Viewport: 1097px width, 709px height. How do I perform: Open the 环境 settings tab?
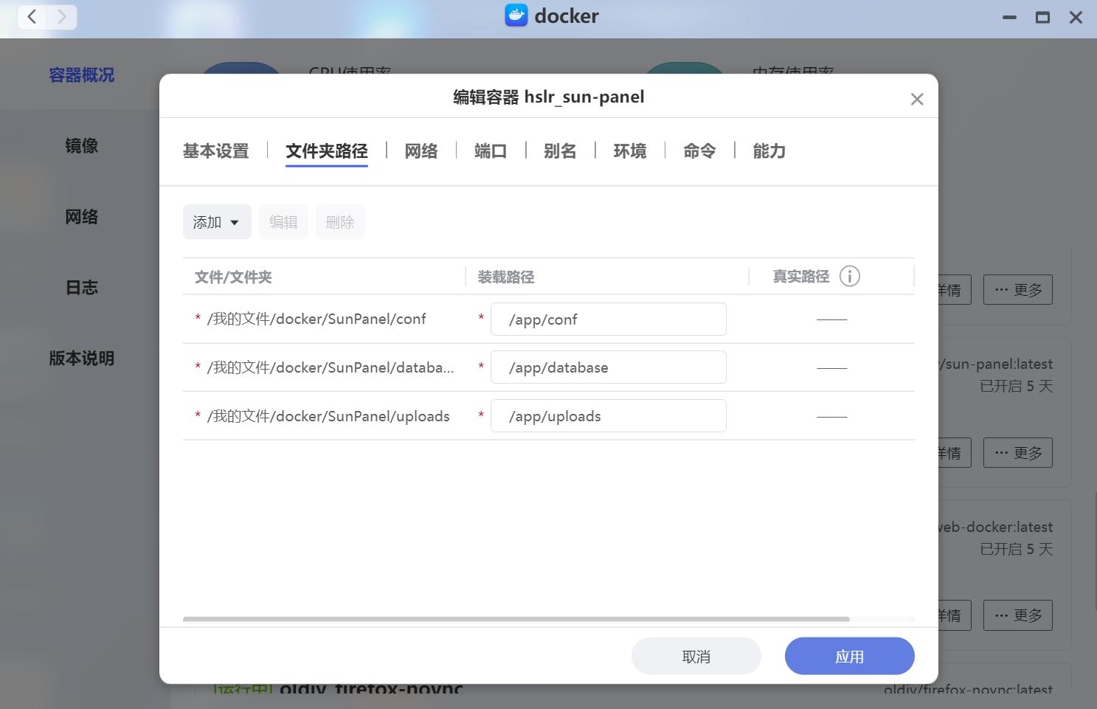point(629,151)
